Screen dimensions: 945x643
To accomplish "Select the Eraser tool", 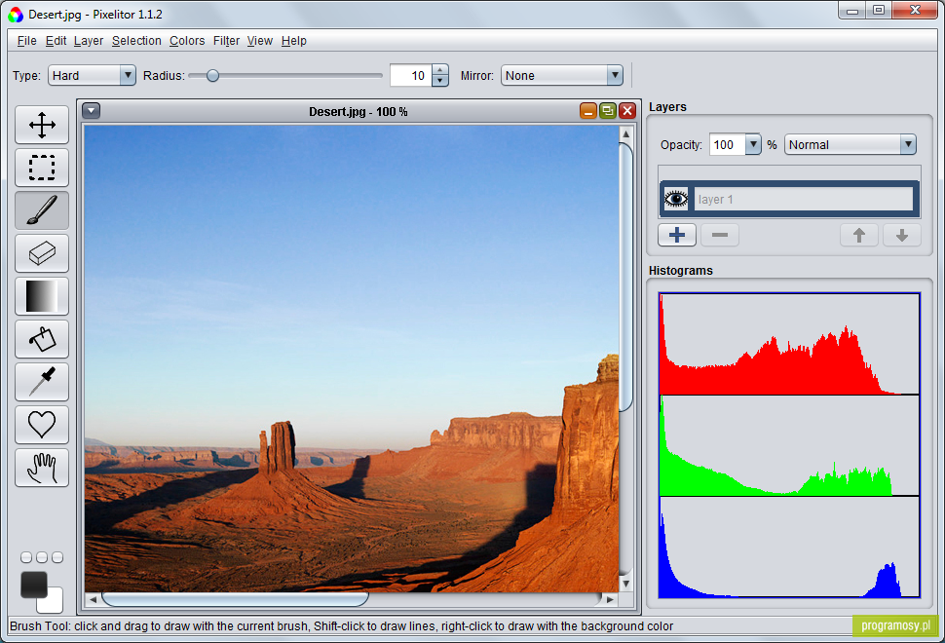I will (42, 253).
